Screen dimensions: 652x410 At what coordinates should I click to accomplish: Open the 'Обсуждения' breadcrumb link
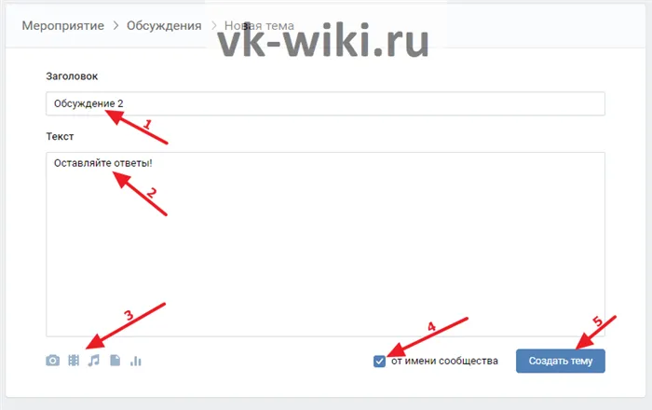click(164, 26)
